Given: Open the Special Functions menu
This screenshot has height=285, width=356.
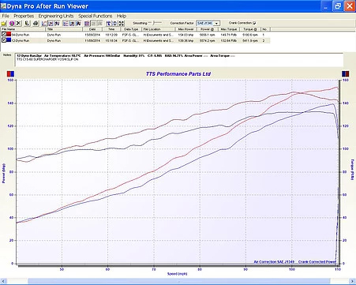Looking at the screenshot, I should coord(96,16).
